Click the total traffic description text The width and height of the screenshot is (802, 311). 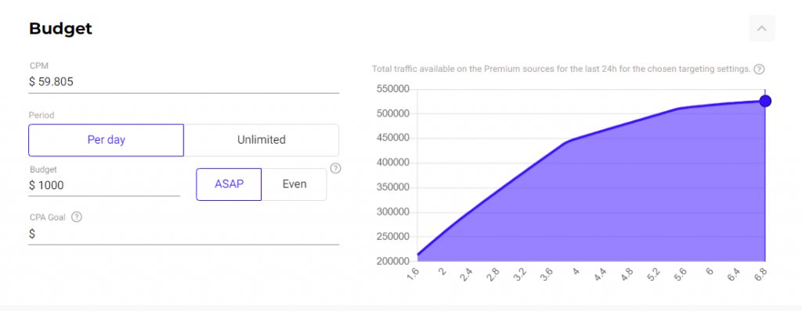(561, 69)
